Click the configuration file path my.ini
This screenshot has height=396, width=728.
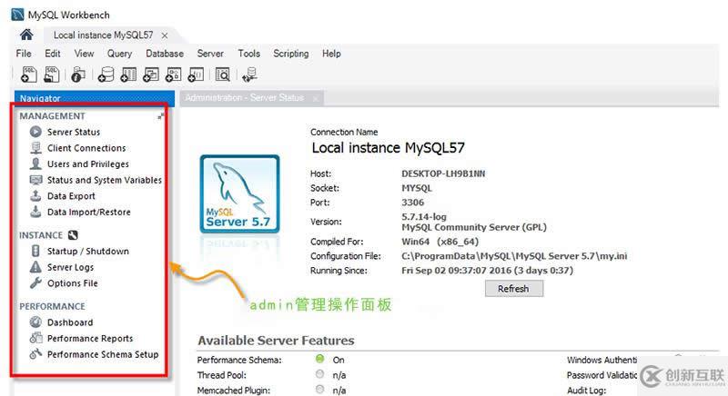514,255
